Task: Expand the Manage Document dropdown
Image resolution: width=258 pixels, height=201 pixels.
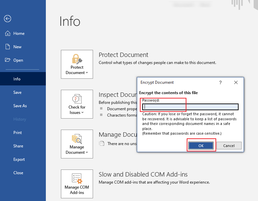Action: point(77,144)
